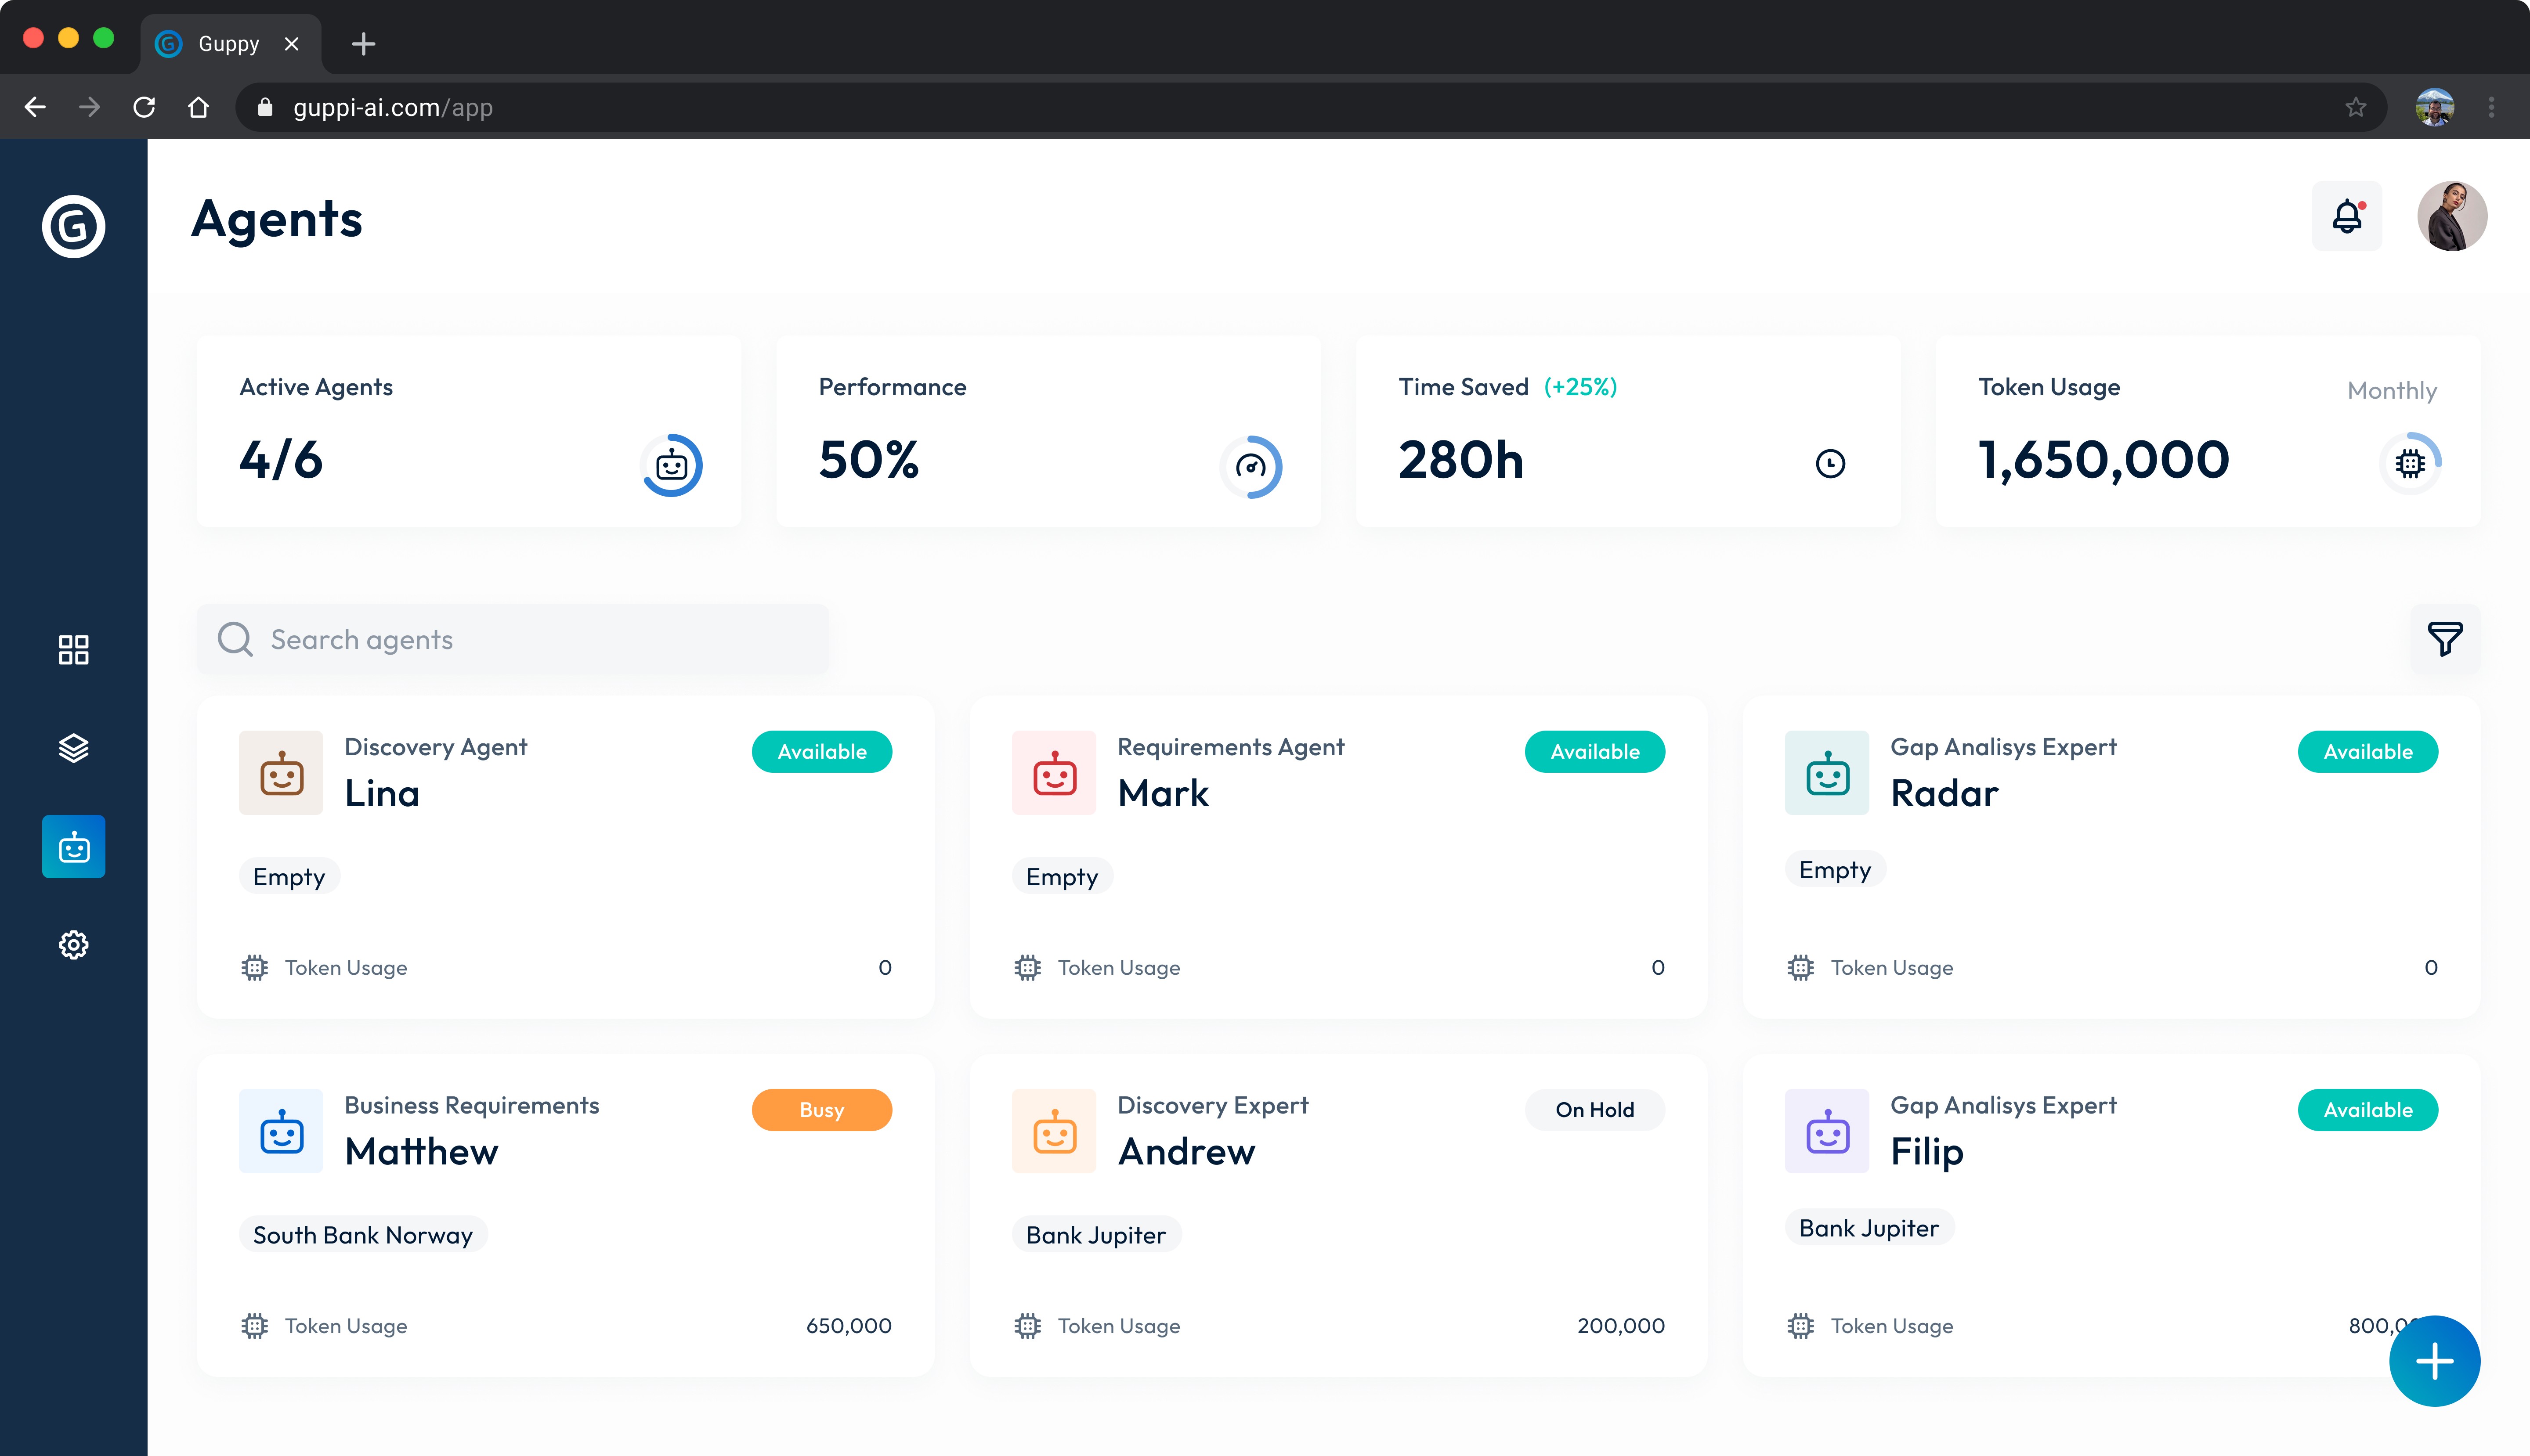Screen dimensions: 2530x1456
Task: Click On Hold status for Andrew
Action: point(1594,1110)
